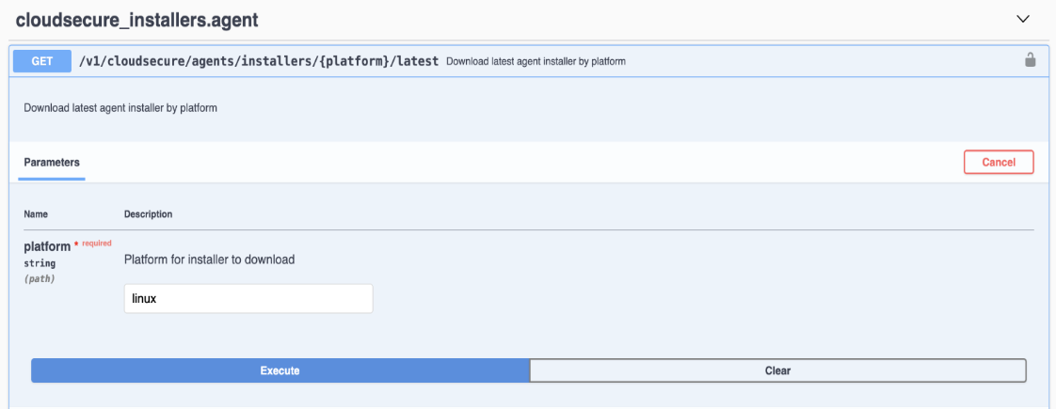
Task: Click the (path) parameter location label
Action: (40, 278)
